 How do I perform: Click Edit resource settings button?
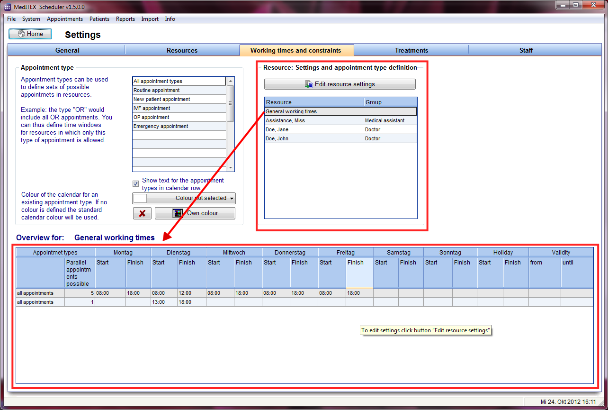[340, 84]
